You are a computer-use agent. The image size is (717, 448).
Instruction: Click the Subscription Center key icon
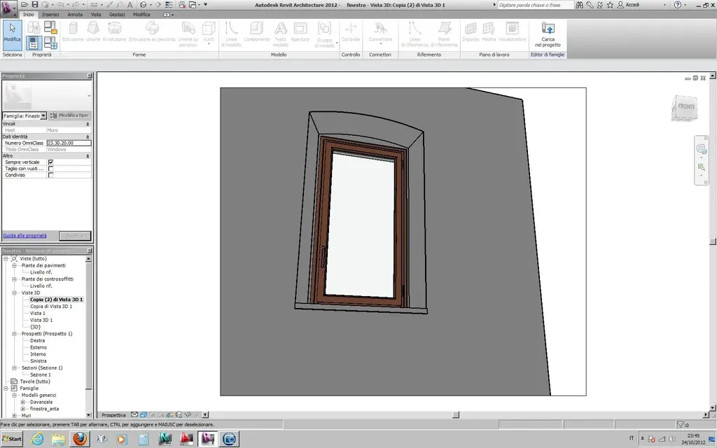(590, 5)
